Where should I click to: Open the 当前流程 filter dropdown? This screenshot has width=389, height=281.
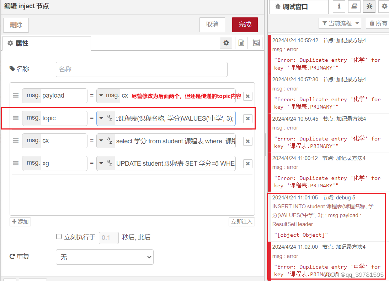[x=340, y=23]
